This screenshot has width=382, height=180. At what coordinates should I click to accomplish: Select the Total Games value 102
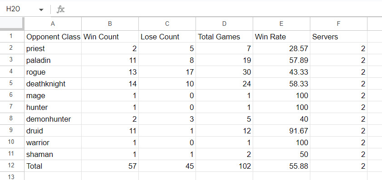point(224,166)
